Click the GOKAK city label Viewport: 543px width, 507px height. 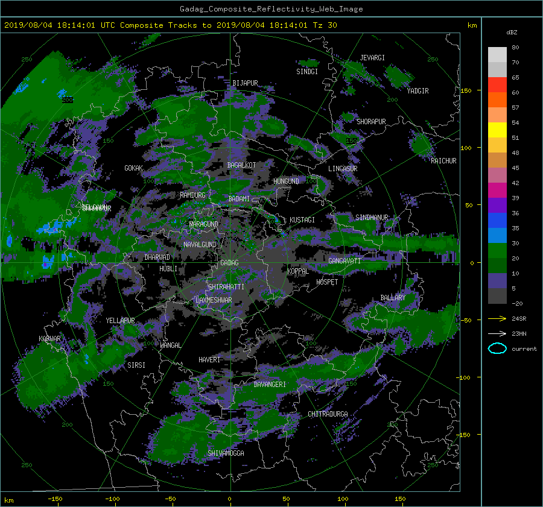point(134,168)
